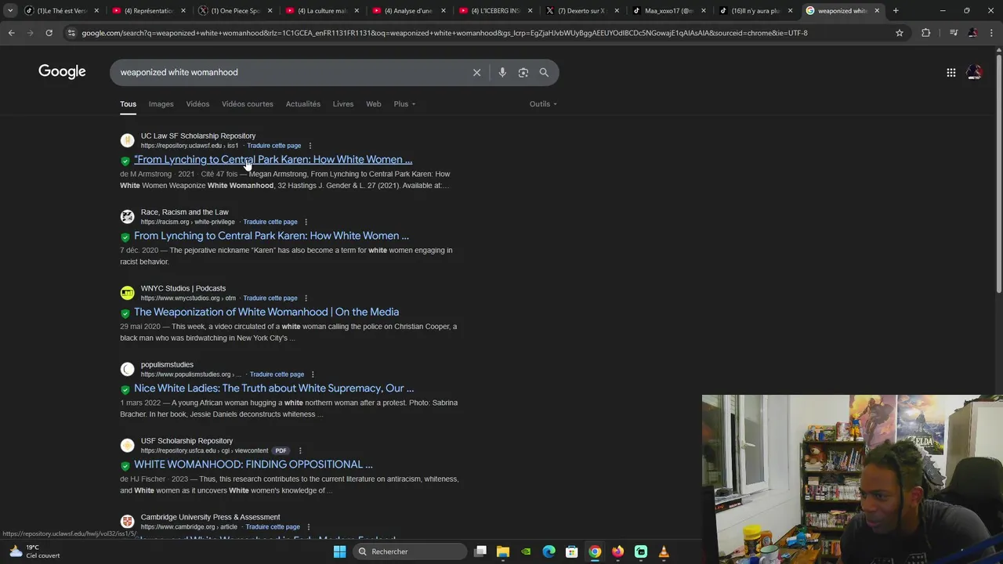Reload the current page
This screenshot has width=1003, height=564.
click(49, 33)
